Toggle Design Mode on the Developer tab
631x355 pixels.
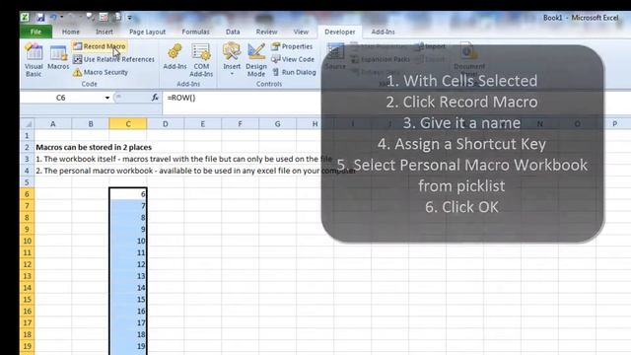coord(256,59)
